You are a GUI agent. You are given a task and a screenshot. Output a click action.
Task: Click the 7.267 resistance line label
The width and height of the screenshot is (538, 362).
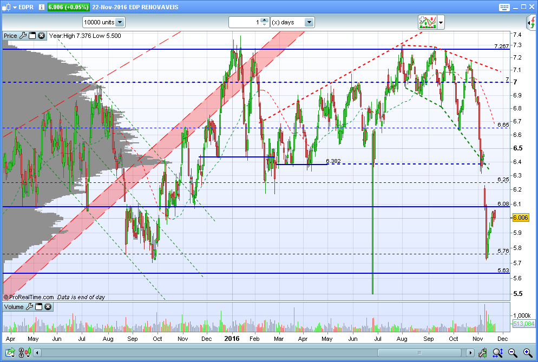501,47
